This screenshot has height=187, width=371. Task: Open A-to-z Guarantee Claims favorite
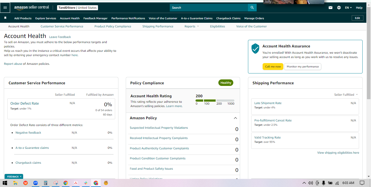pyautogui.click(x=197, y=18)
